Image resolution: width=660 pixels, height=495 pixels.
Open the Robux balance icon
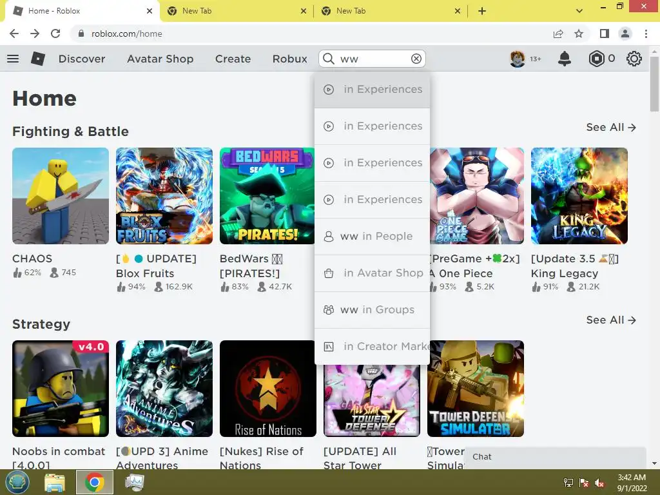(x=596, y=59)
